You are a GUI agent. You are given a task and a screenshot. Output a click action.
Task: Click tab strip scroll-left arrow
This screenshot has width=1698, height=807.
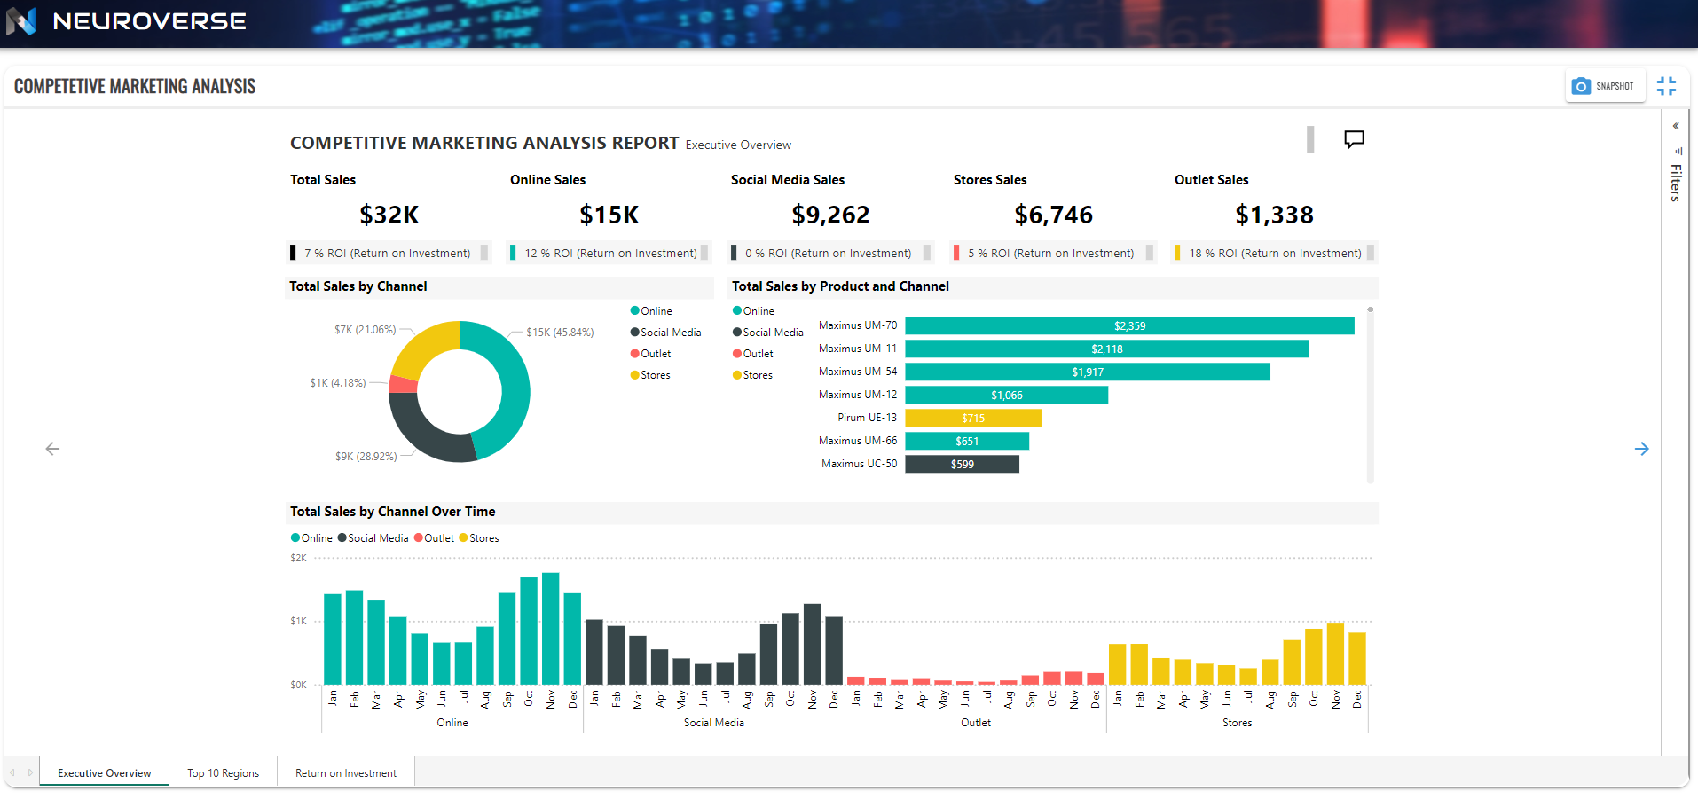tap(12, 772)
